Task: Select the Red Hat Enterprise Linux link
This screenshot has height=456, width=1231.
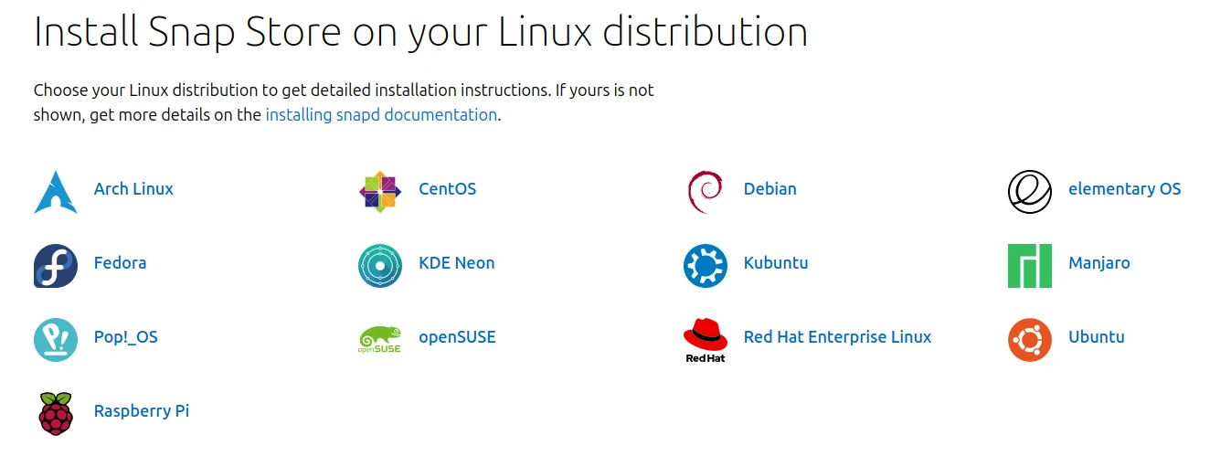Action: [x=837, y=337]
